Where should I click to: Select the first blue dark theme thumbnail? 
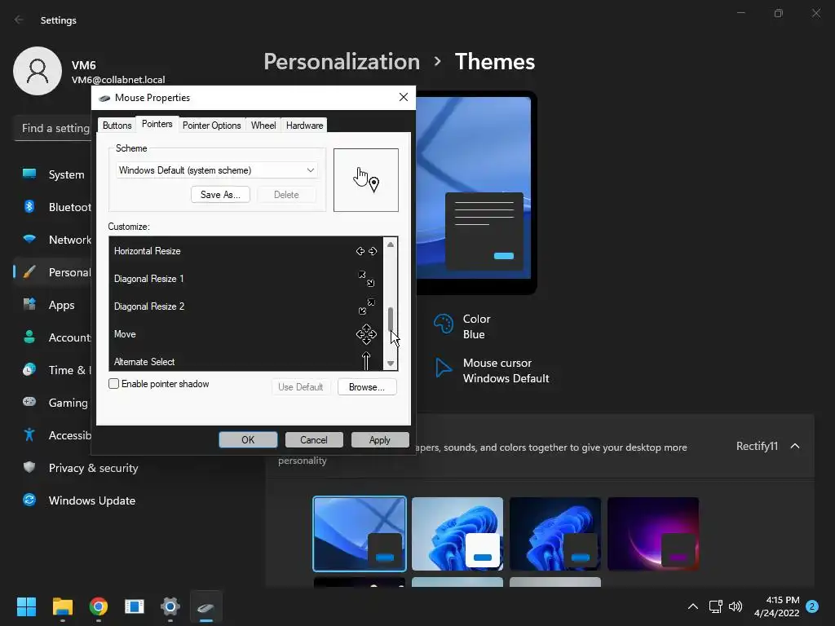coord(360,534)
